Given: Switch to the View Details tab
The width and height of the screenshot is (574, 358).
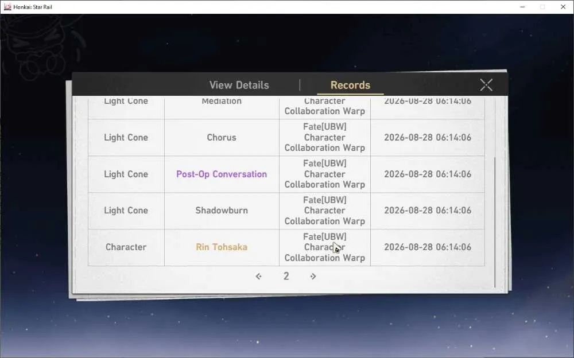Looking at the screenshot, I should (x=239, y=85).
